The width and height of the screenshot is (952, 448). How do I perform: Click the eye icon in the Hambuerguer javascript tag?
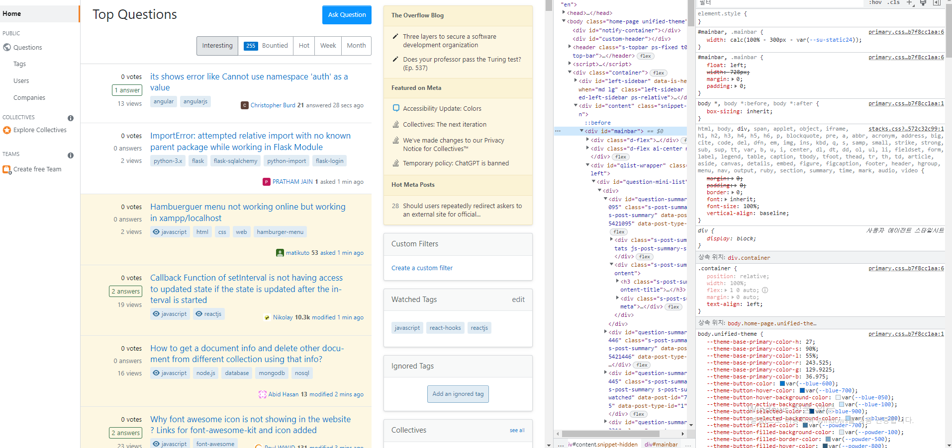coord(156,232)
